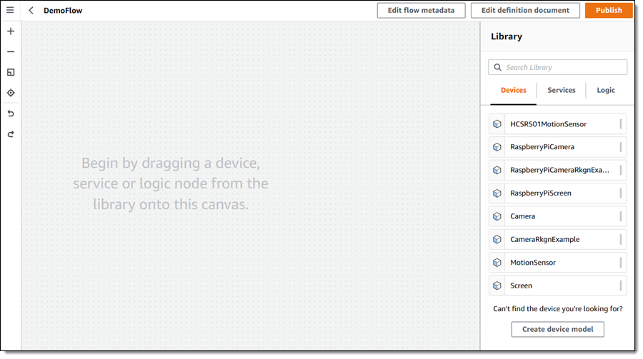Click the cube icon next to HCSR501MotionSensor
This screenshot has width=643, height=359.
click(x=497, y=124)
